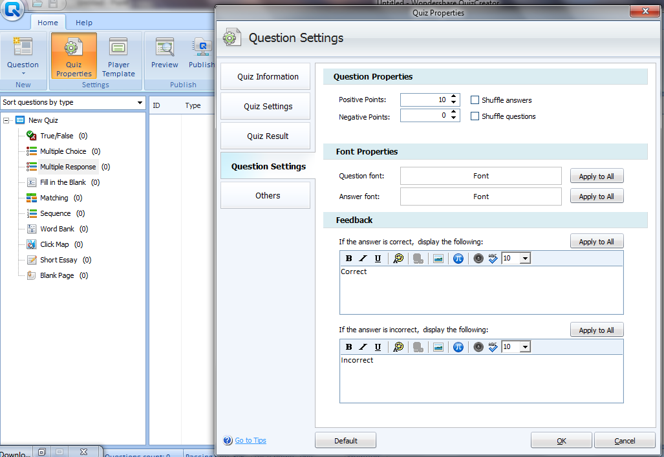The image size is (664, 457).
Task: Click into the Negative Points field
Action: pyautogui.click(x=424, y=115)
